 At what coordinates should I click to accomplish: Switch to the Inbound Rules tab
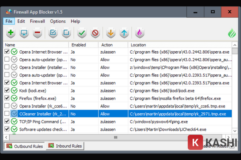coord(65,146)
